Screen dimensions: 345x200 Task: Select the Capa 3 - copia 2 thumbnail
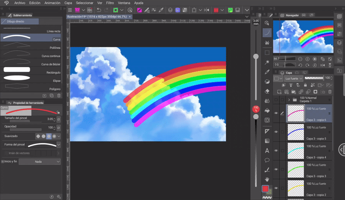[x=295, y=189]
